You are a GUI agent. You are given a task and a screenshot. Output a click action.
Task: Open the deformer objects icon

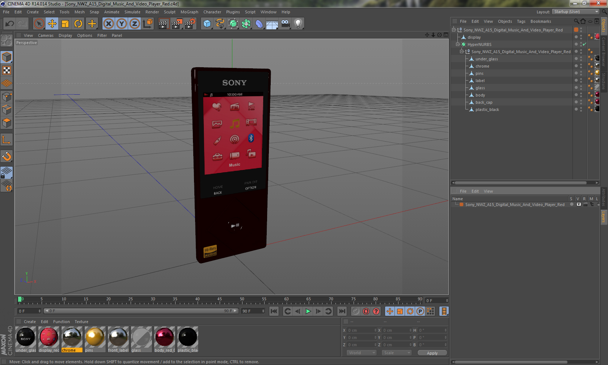click(259, 24)
